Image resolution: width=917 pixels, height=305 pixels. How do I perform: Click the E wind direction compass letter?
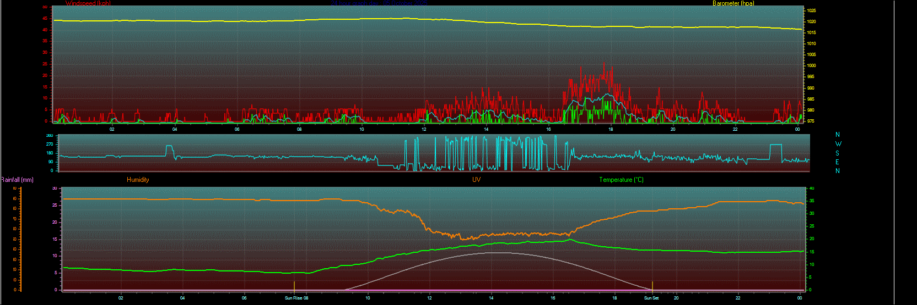coord(838,162)
